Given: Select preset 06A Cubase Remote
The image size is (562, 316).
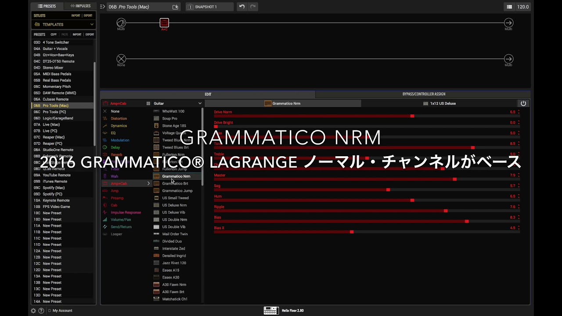Looking at the screenshot, I should 63,99.
